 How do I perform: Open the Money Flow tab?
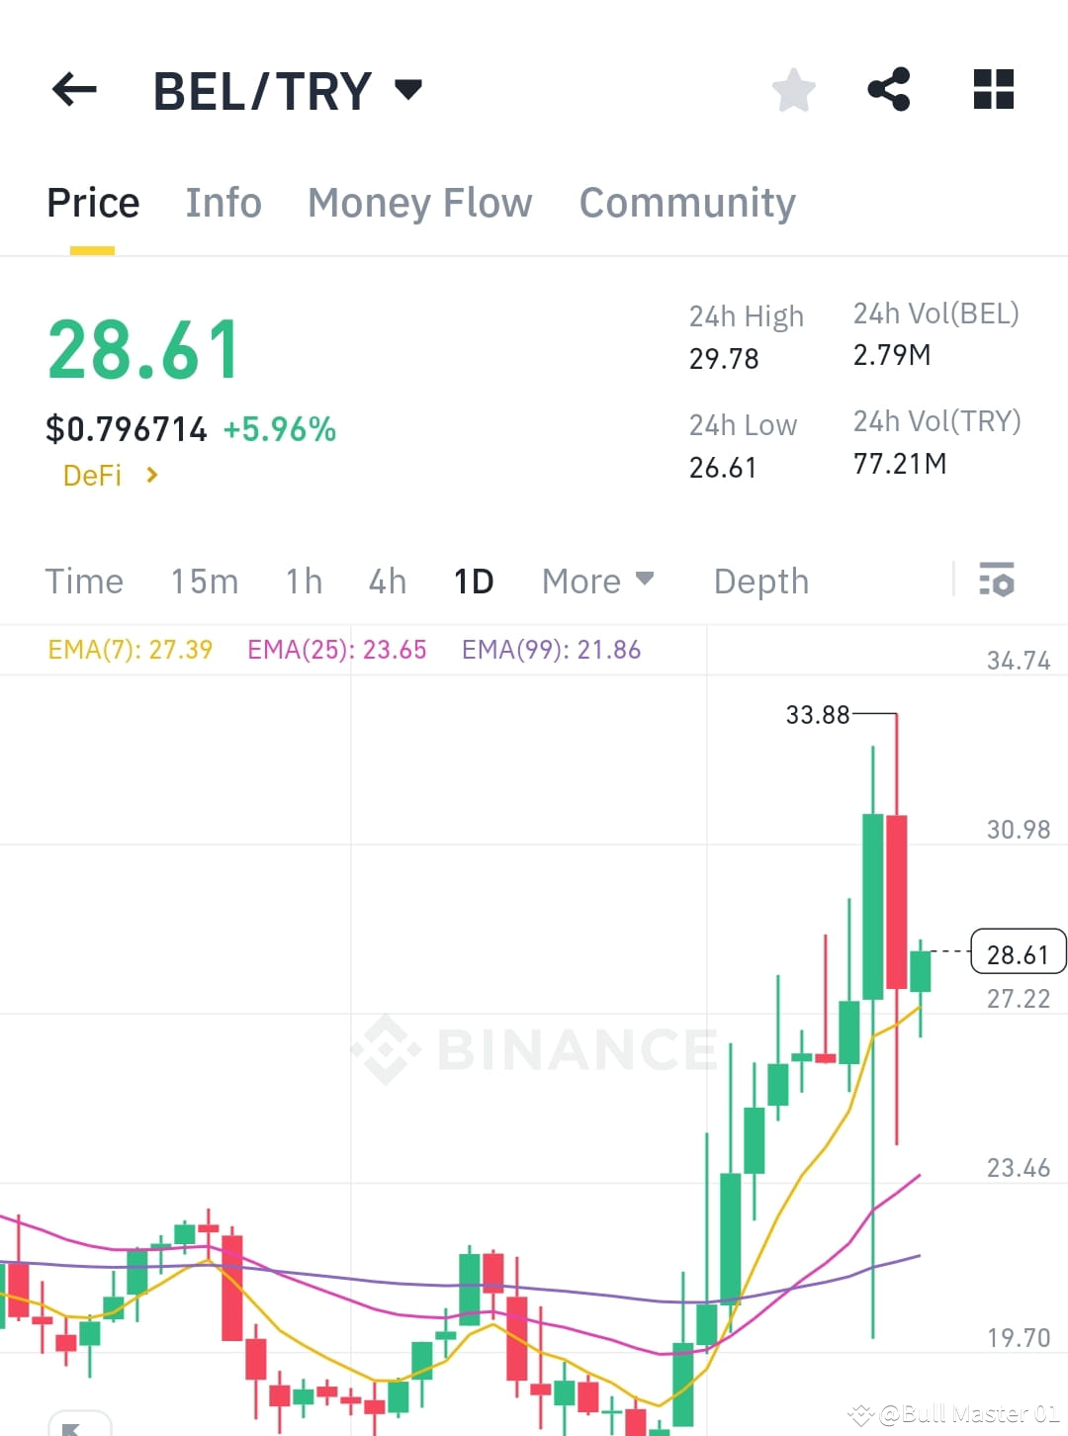[x=419, y=202]
